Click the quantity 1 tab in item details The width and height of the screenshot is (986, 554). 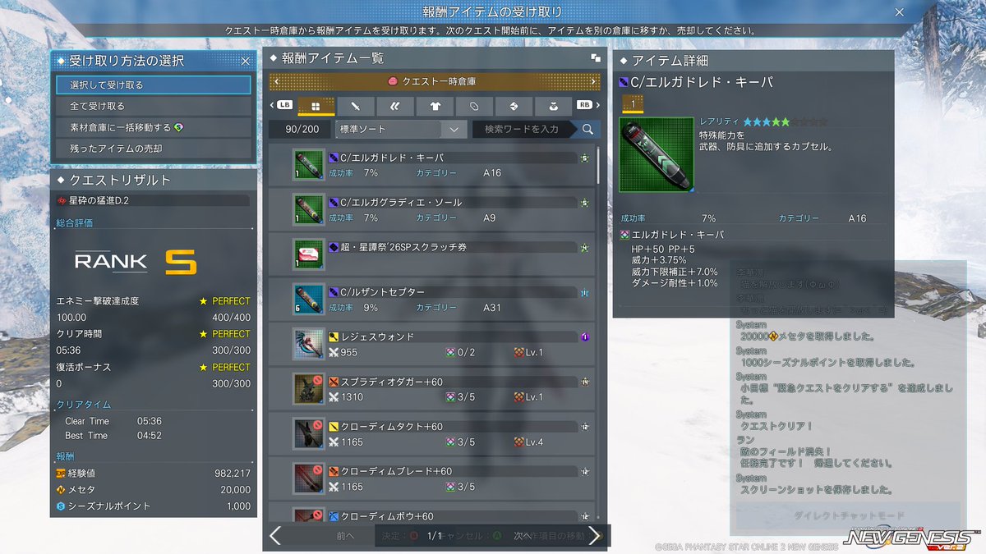(632, 104)
